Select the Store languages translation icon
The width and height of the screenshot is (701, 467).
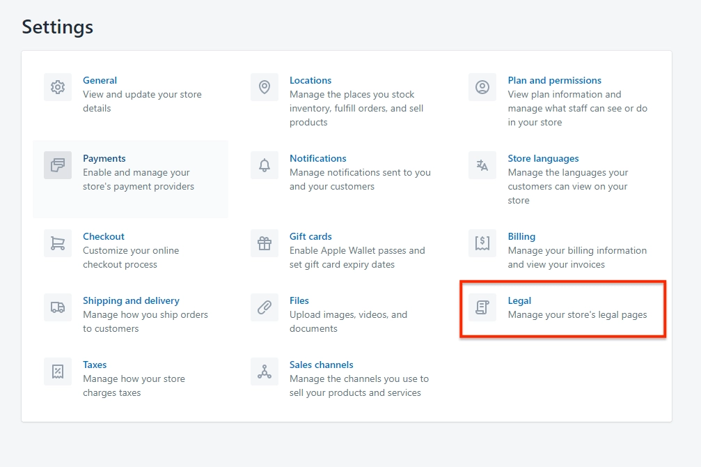coord(482,165)
